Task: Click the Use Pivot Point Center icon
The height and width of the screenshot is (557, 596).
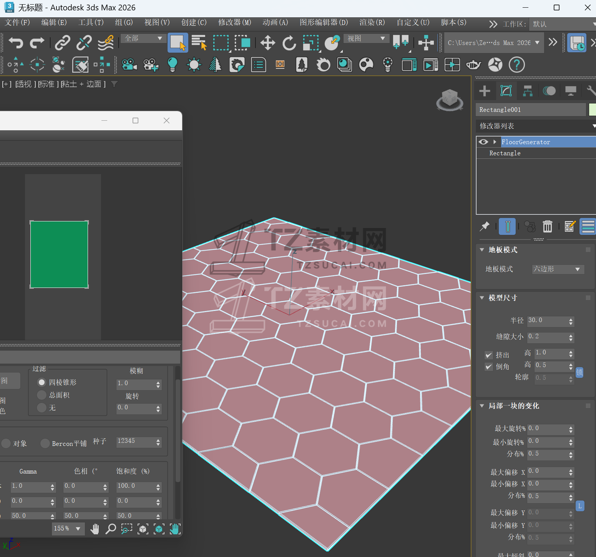Action: click(401, 42)
